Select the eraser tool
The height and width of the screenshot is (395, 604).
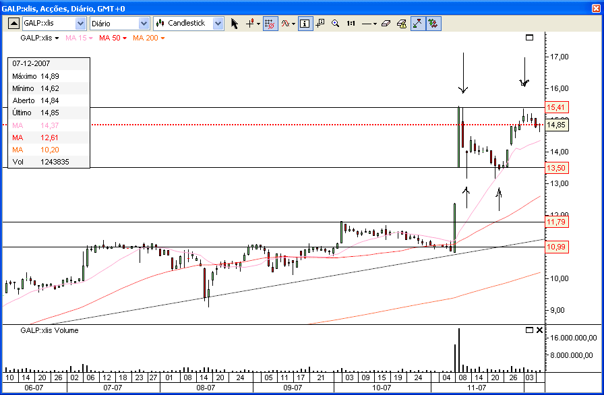coord(386,24)
